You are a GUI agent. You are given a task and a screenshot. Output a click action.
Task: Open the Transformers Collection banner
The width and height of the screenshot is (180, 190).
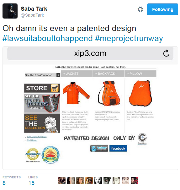click(42, 103)
